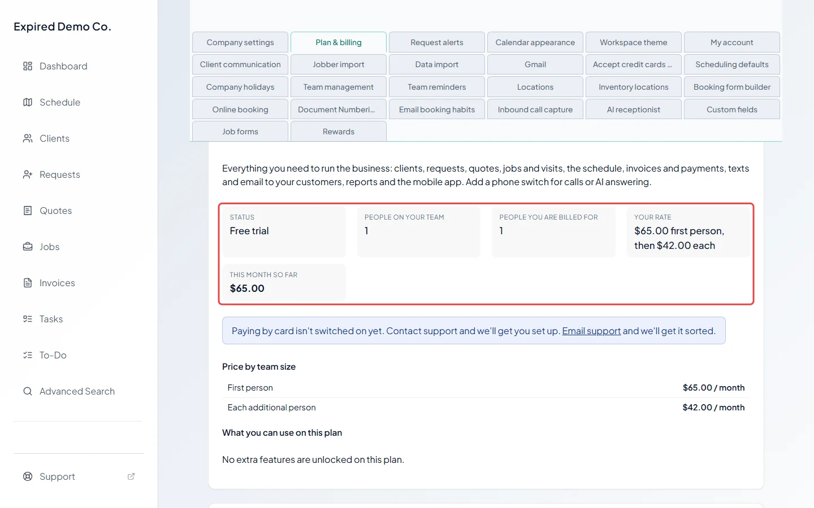Click the Schedule map icon
814x508 pixels.
click(28, 102)
